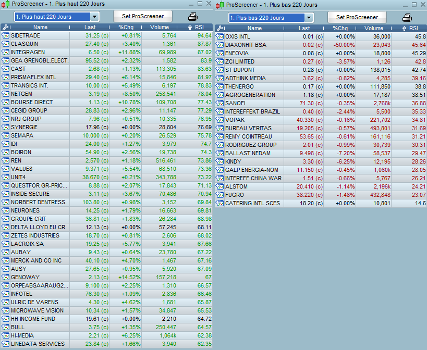Open chart icon for CLASQUIN row
The width and height of the screenshot is (427, 350).
pos(5,44)
